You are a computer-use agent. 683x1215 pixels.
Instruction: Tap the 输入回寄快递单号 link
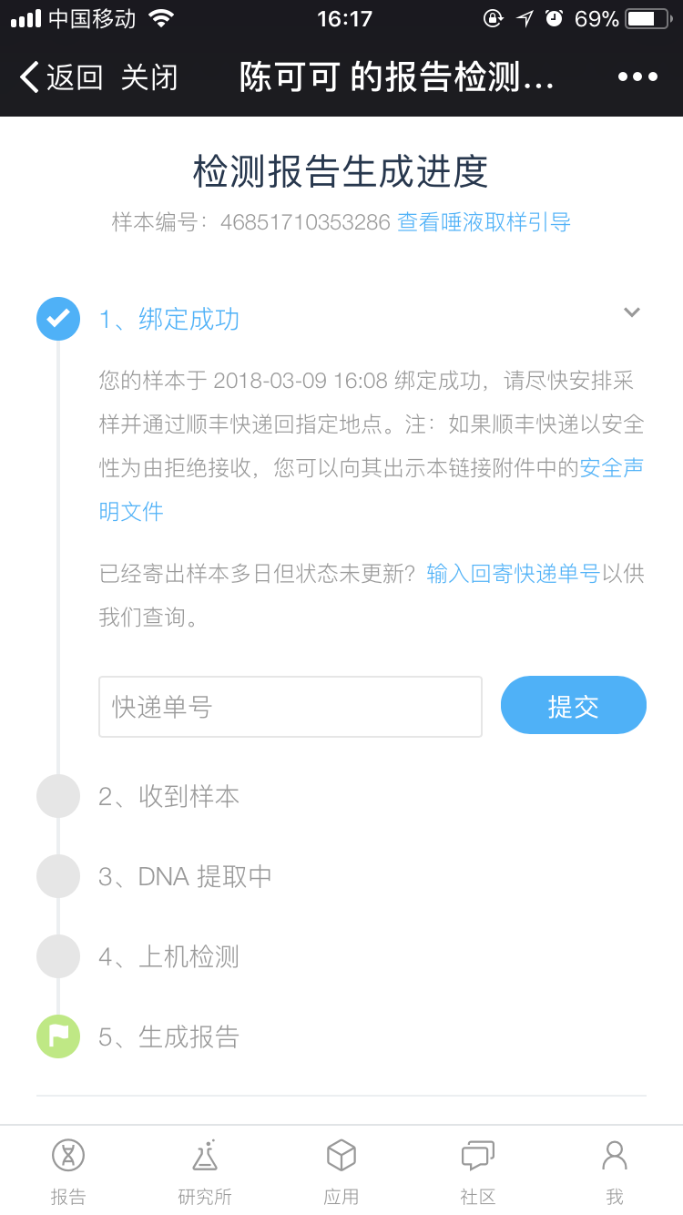click(x=514, y=574)
